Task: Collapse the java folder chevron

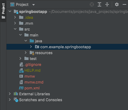Action: click(x=26, y=41)
